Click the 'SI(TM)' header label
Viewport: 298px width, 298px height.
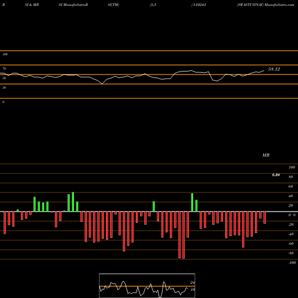click(113, 5)
